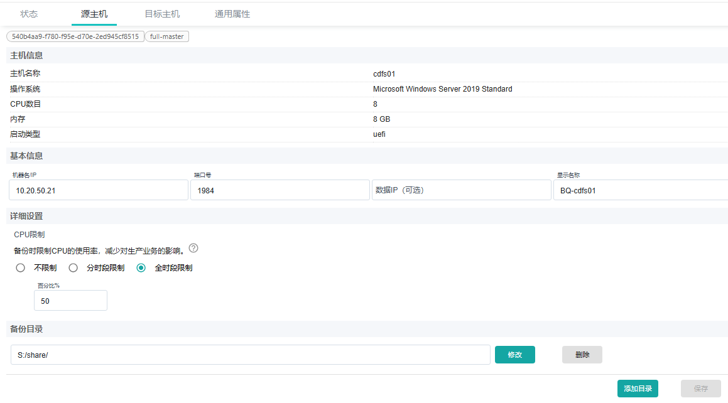
Task: Click the 端口号 field showing 1984
Action: (x=280, y=190)
